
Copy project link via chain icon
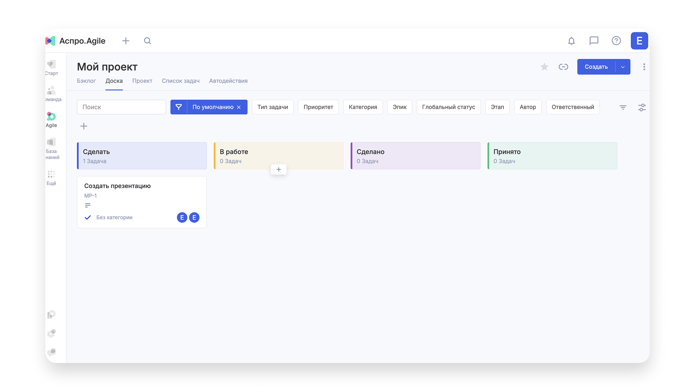click(563, 67)
